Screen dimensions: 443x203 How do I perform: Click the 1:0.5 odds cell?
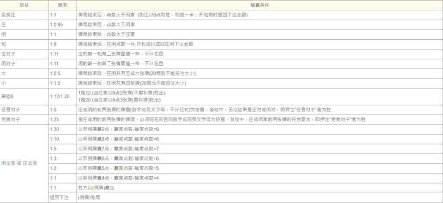55,74
